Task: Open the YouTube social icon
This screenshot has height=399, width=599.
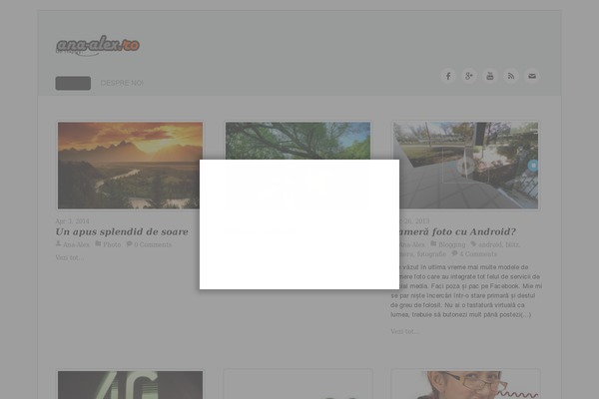Action: (490, 76)
